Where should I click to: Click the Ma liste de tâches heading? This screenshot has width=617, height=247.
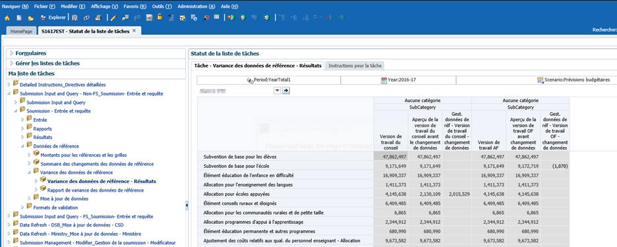pyautogui.click(x=32, y=74)
